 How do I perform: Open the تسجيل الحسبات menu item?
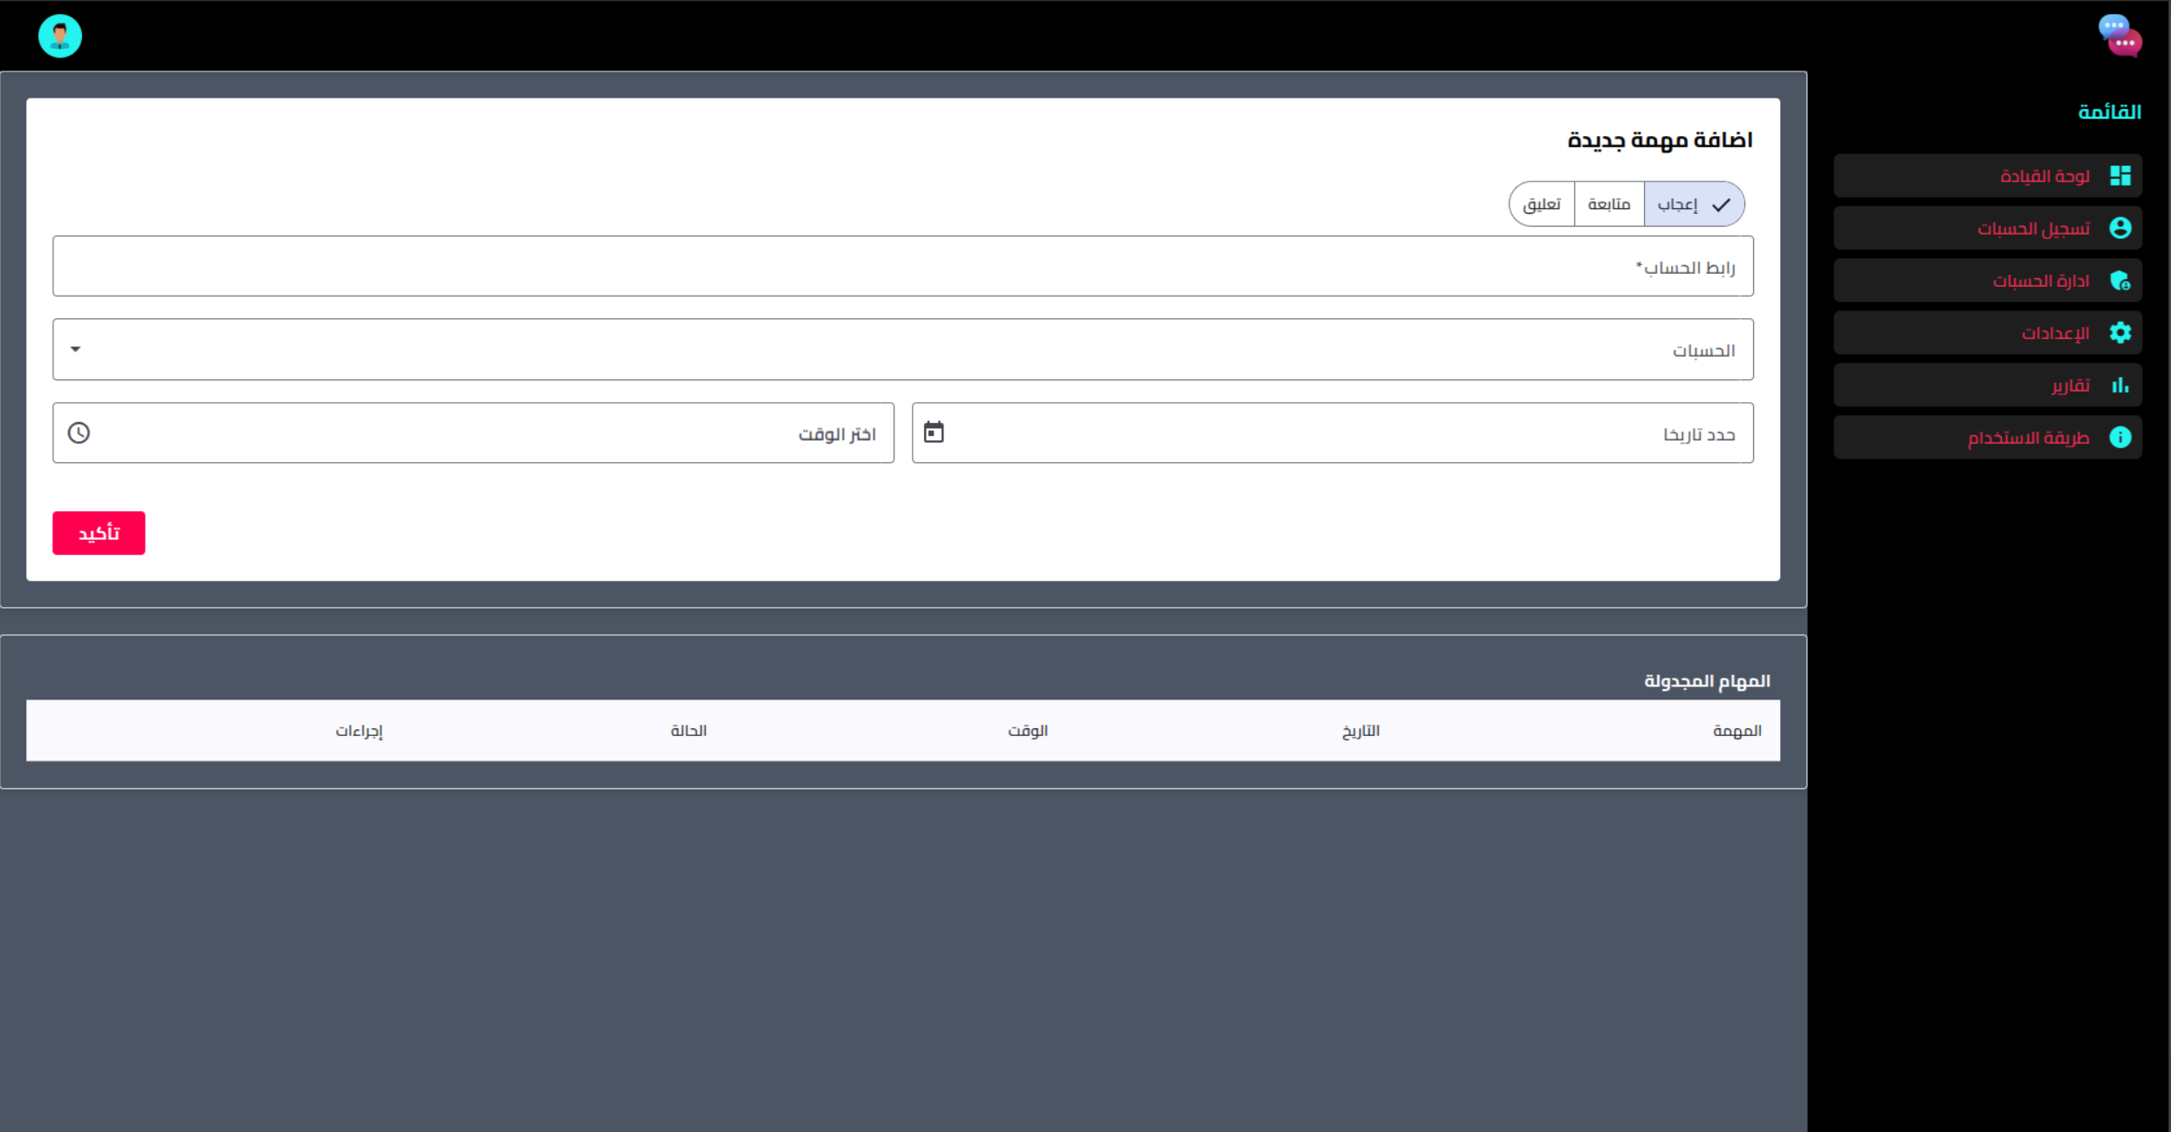pos(1988,228)
